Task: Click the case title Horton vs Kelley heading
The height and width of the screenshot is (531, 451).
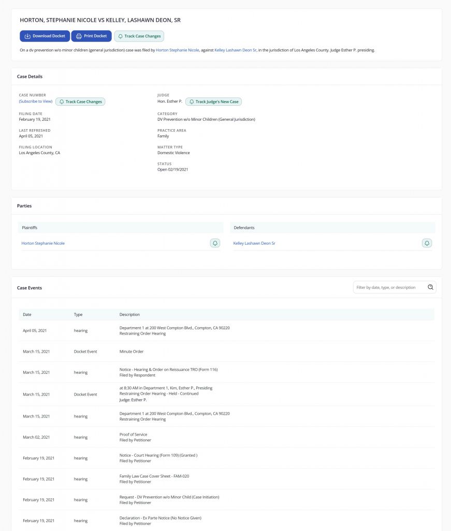Action: coord(100,20)
